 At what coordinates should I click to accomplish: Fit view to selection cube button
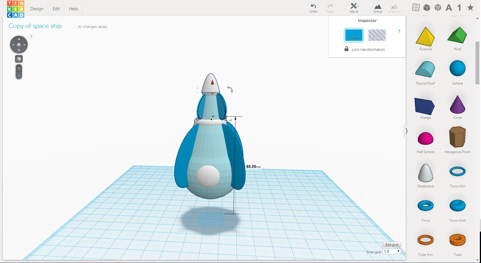point(19,59)
